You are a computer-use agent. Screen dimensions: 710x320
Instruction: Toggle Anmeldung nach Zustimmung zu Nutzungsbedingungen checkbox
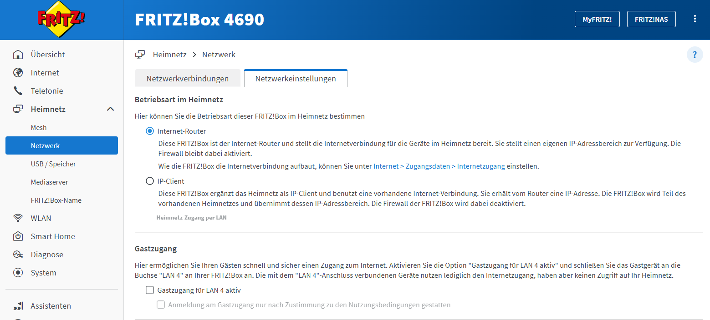pyautogui.click(x=161, y=305)
